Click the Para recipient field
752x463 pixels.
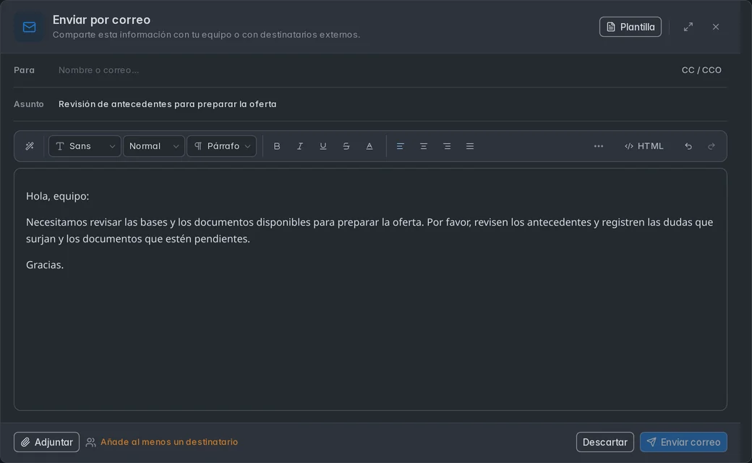[x=364, y=70]
